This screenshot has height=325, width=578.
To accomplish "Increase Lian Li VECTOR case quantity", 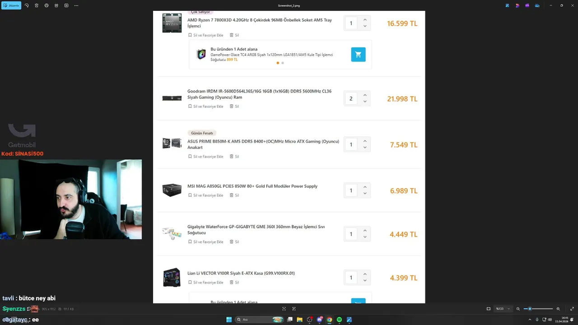I will pos(365,274).
